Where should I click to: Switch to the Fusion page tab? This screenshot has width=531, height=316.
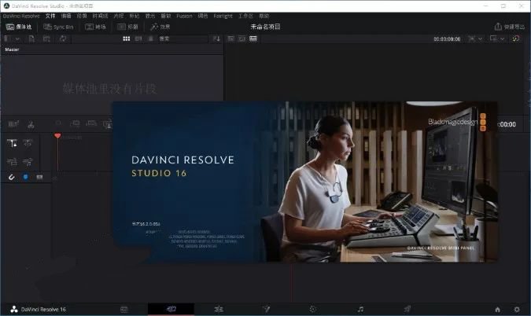point(267,309)
